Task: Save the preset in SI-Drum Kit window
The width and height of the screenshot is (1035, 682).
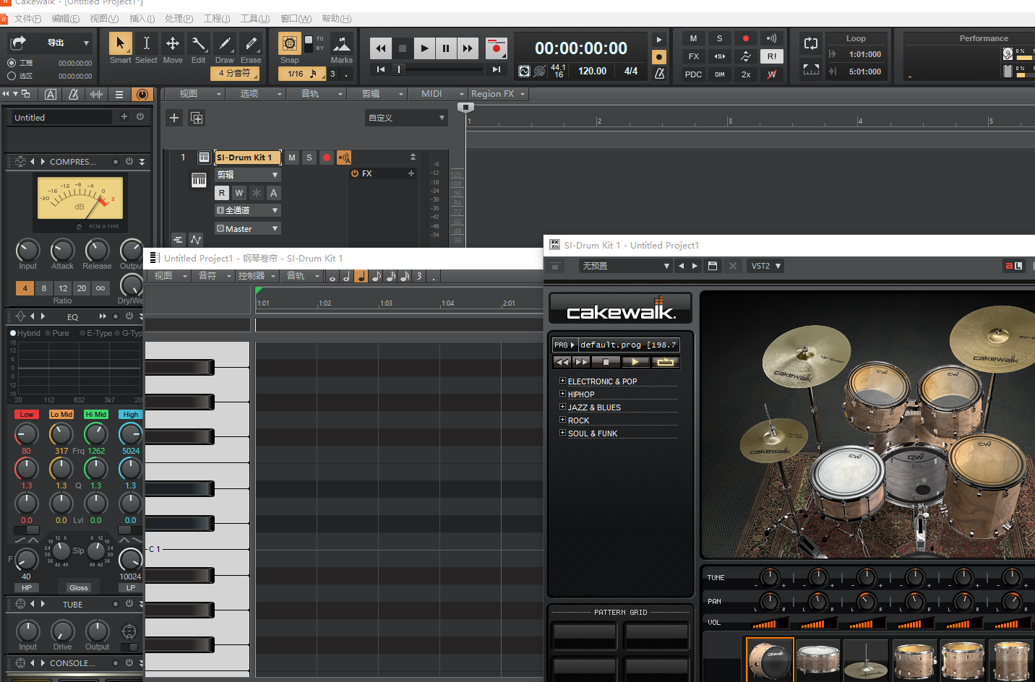Action: point(713,266)
